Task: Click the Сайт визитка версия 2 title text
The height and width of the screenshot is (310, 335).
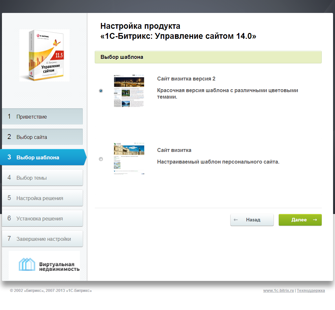Action: [x=186, y=79]
